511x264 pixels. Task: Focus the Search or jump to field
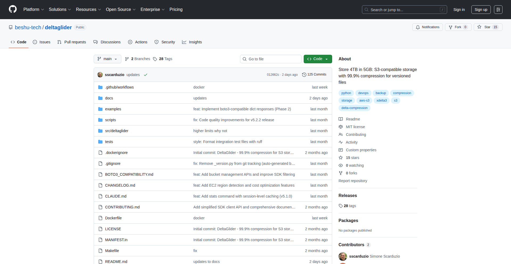(404, 10)
